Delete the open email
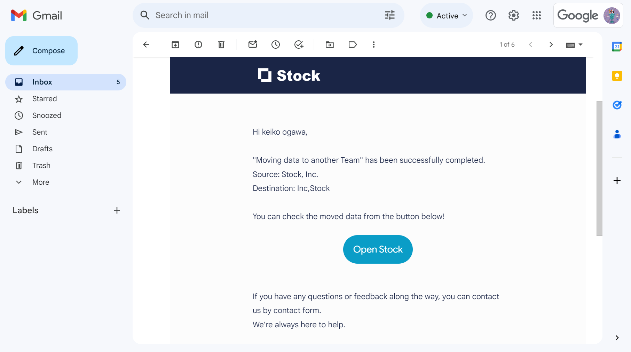This screenshot has height=352, width=631. pyautogui.click(x=221, y=45)
